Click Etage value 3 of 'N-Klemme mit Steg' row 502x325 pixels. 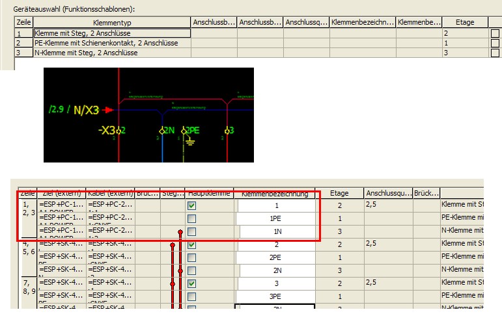pos(465,53)
